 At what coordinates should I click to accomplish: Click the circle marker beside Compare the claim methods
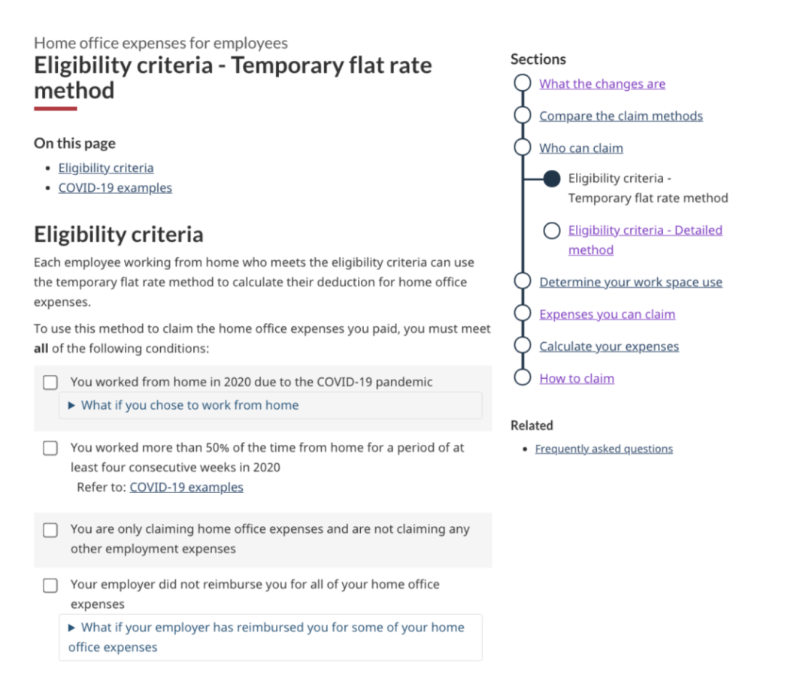(523, 115)
